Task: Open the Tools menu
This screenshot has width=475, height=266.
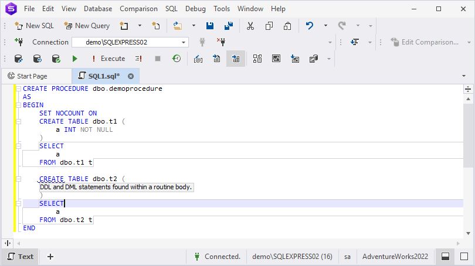Action: [222, 9]
